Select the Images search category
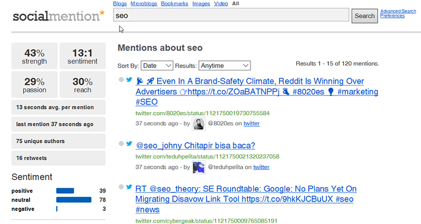 click(201, 4)
